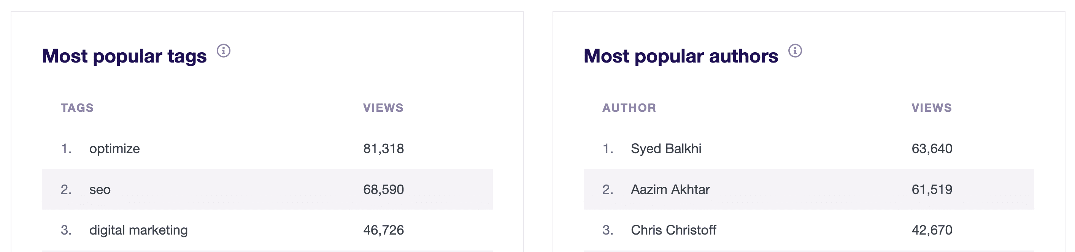
Task: Select the optimize tag row
Action: click(267, 149)
